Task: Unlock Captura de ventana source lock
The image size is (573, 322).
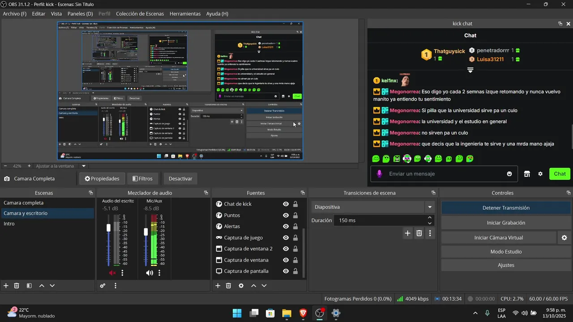Action: (x=295, y=260)
